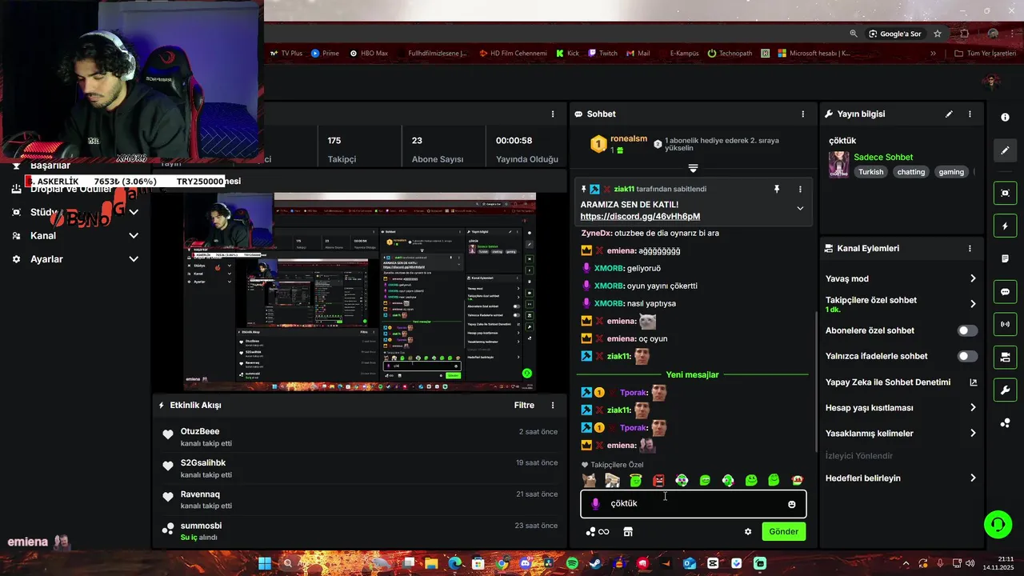Click the Turkish tag
Viewport: 1024px width, 576px height.
point(871,172)
